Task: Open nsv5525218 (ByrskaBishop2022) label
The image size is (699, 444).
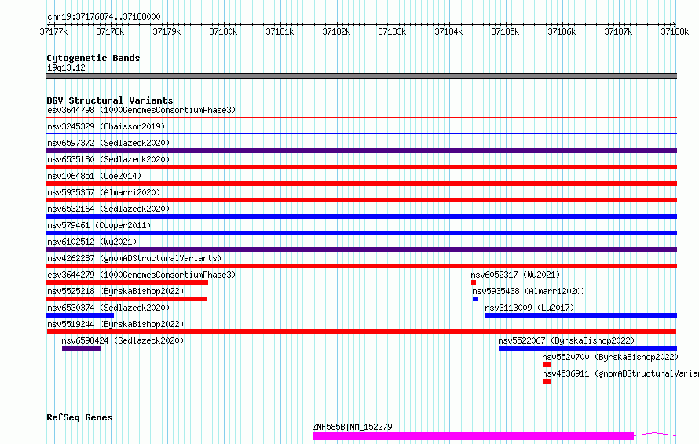Action: point(115,291)
